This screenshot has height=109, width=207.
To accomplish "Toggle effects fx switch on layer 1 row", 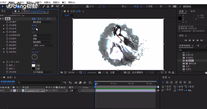I will pyautogui.click(x=54, y=90).
